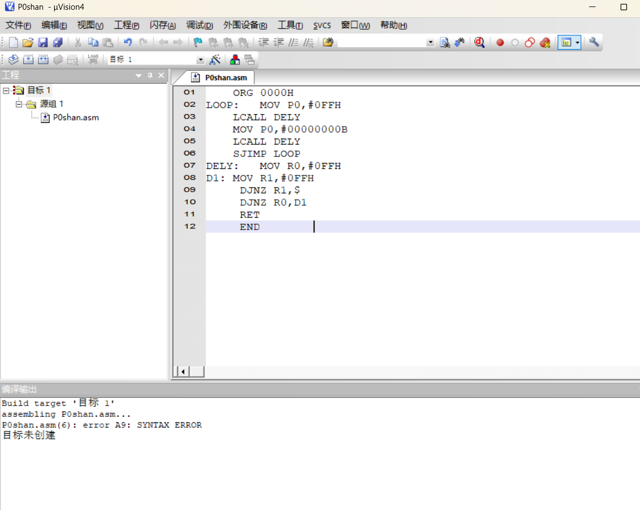Open the 文件 menu
The width and height of the screenshot is (640, 510).
[x=18, y=25]
